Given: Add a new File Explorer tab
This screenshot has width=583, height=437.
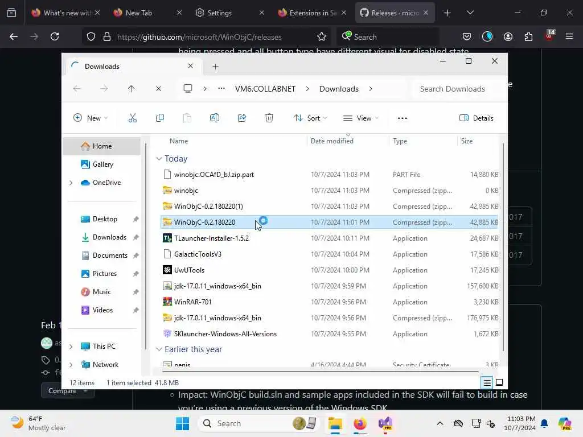Looking at the screenshot, I should [x=215, y=67].
